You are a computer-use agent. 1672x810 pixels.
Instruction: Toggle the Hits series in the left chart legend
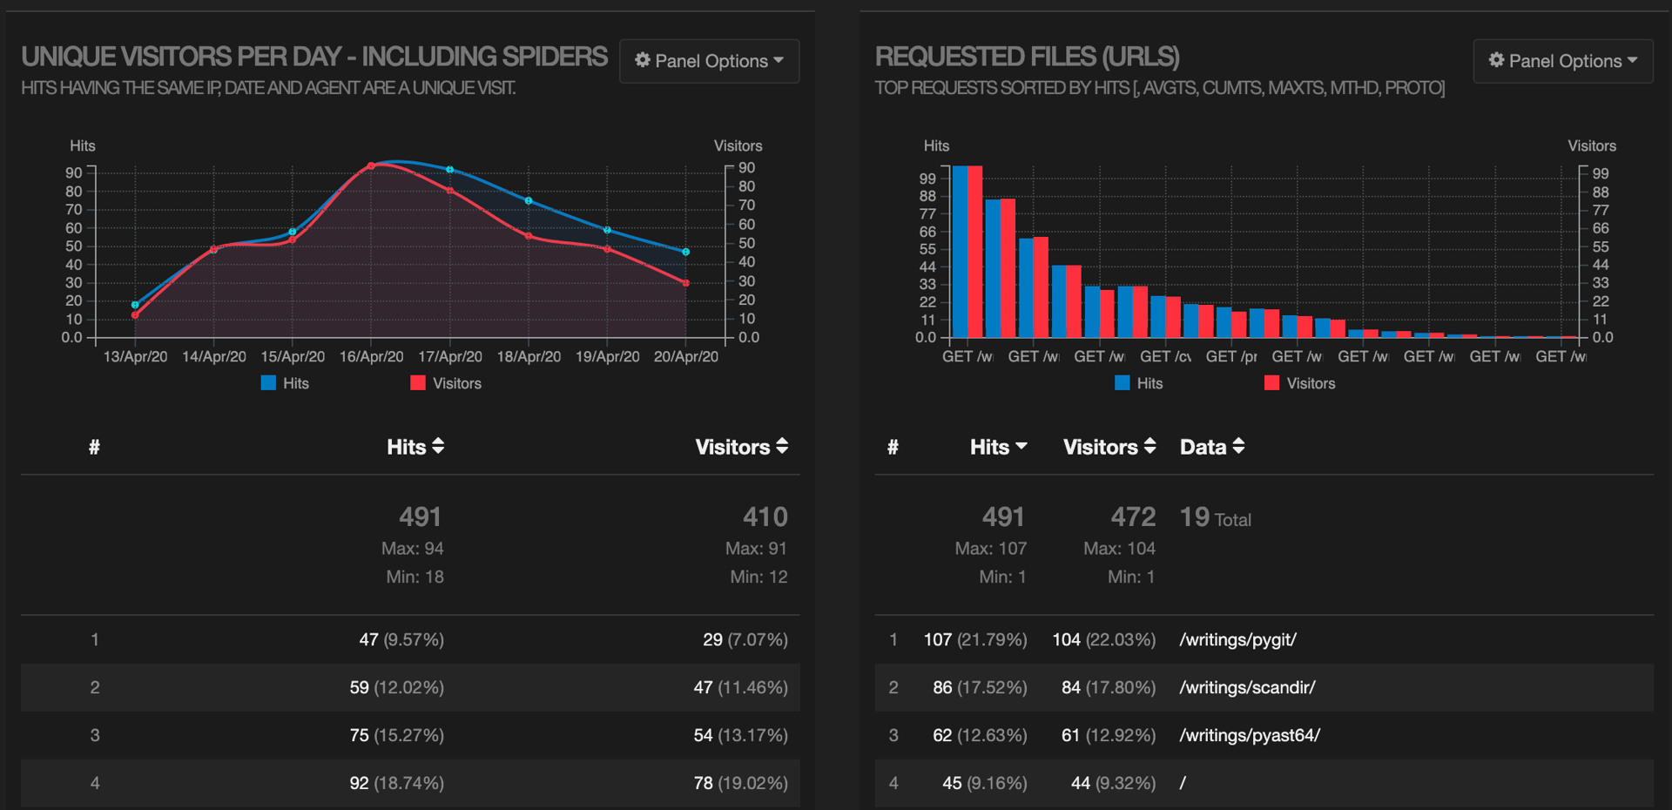267,382
